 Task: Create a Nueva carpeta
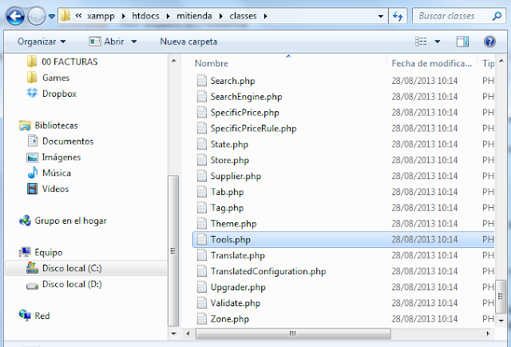pyautogui.click(x=188, y=42)
